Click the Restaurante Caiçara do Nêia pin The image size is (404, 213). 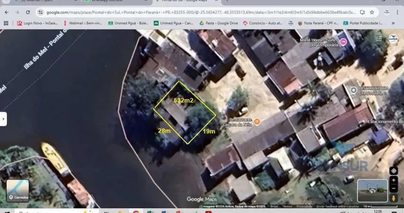pos(257,122)
